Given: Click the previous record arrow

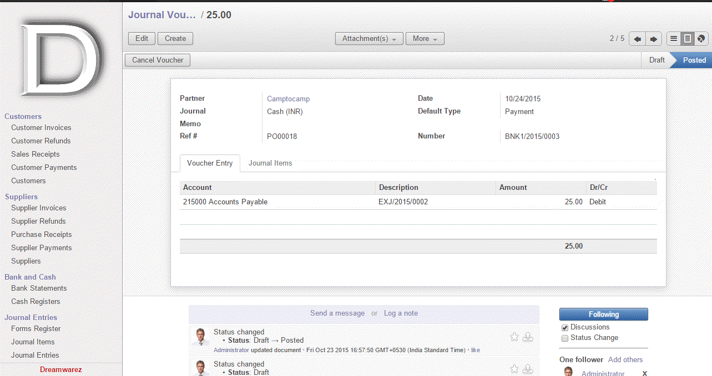Looking at the screenshot, I should point(637,39).
